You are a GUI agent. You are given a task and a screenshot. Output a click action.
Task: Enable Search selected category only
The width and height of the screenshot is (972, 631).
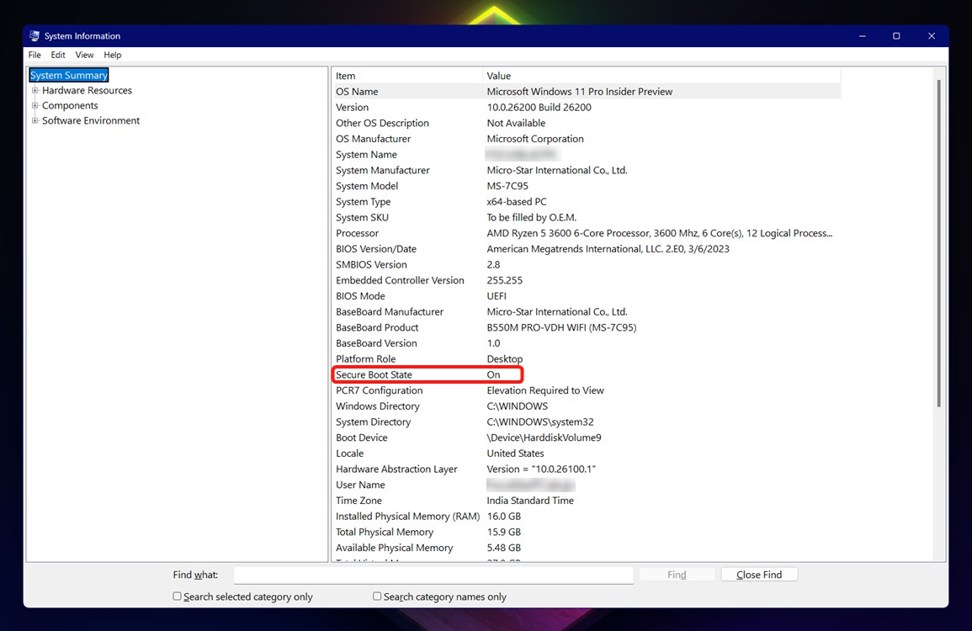coord(177,596)
